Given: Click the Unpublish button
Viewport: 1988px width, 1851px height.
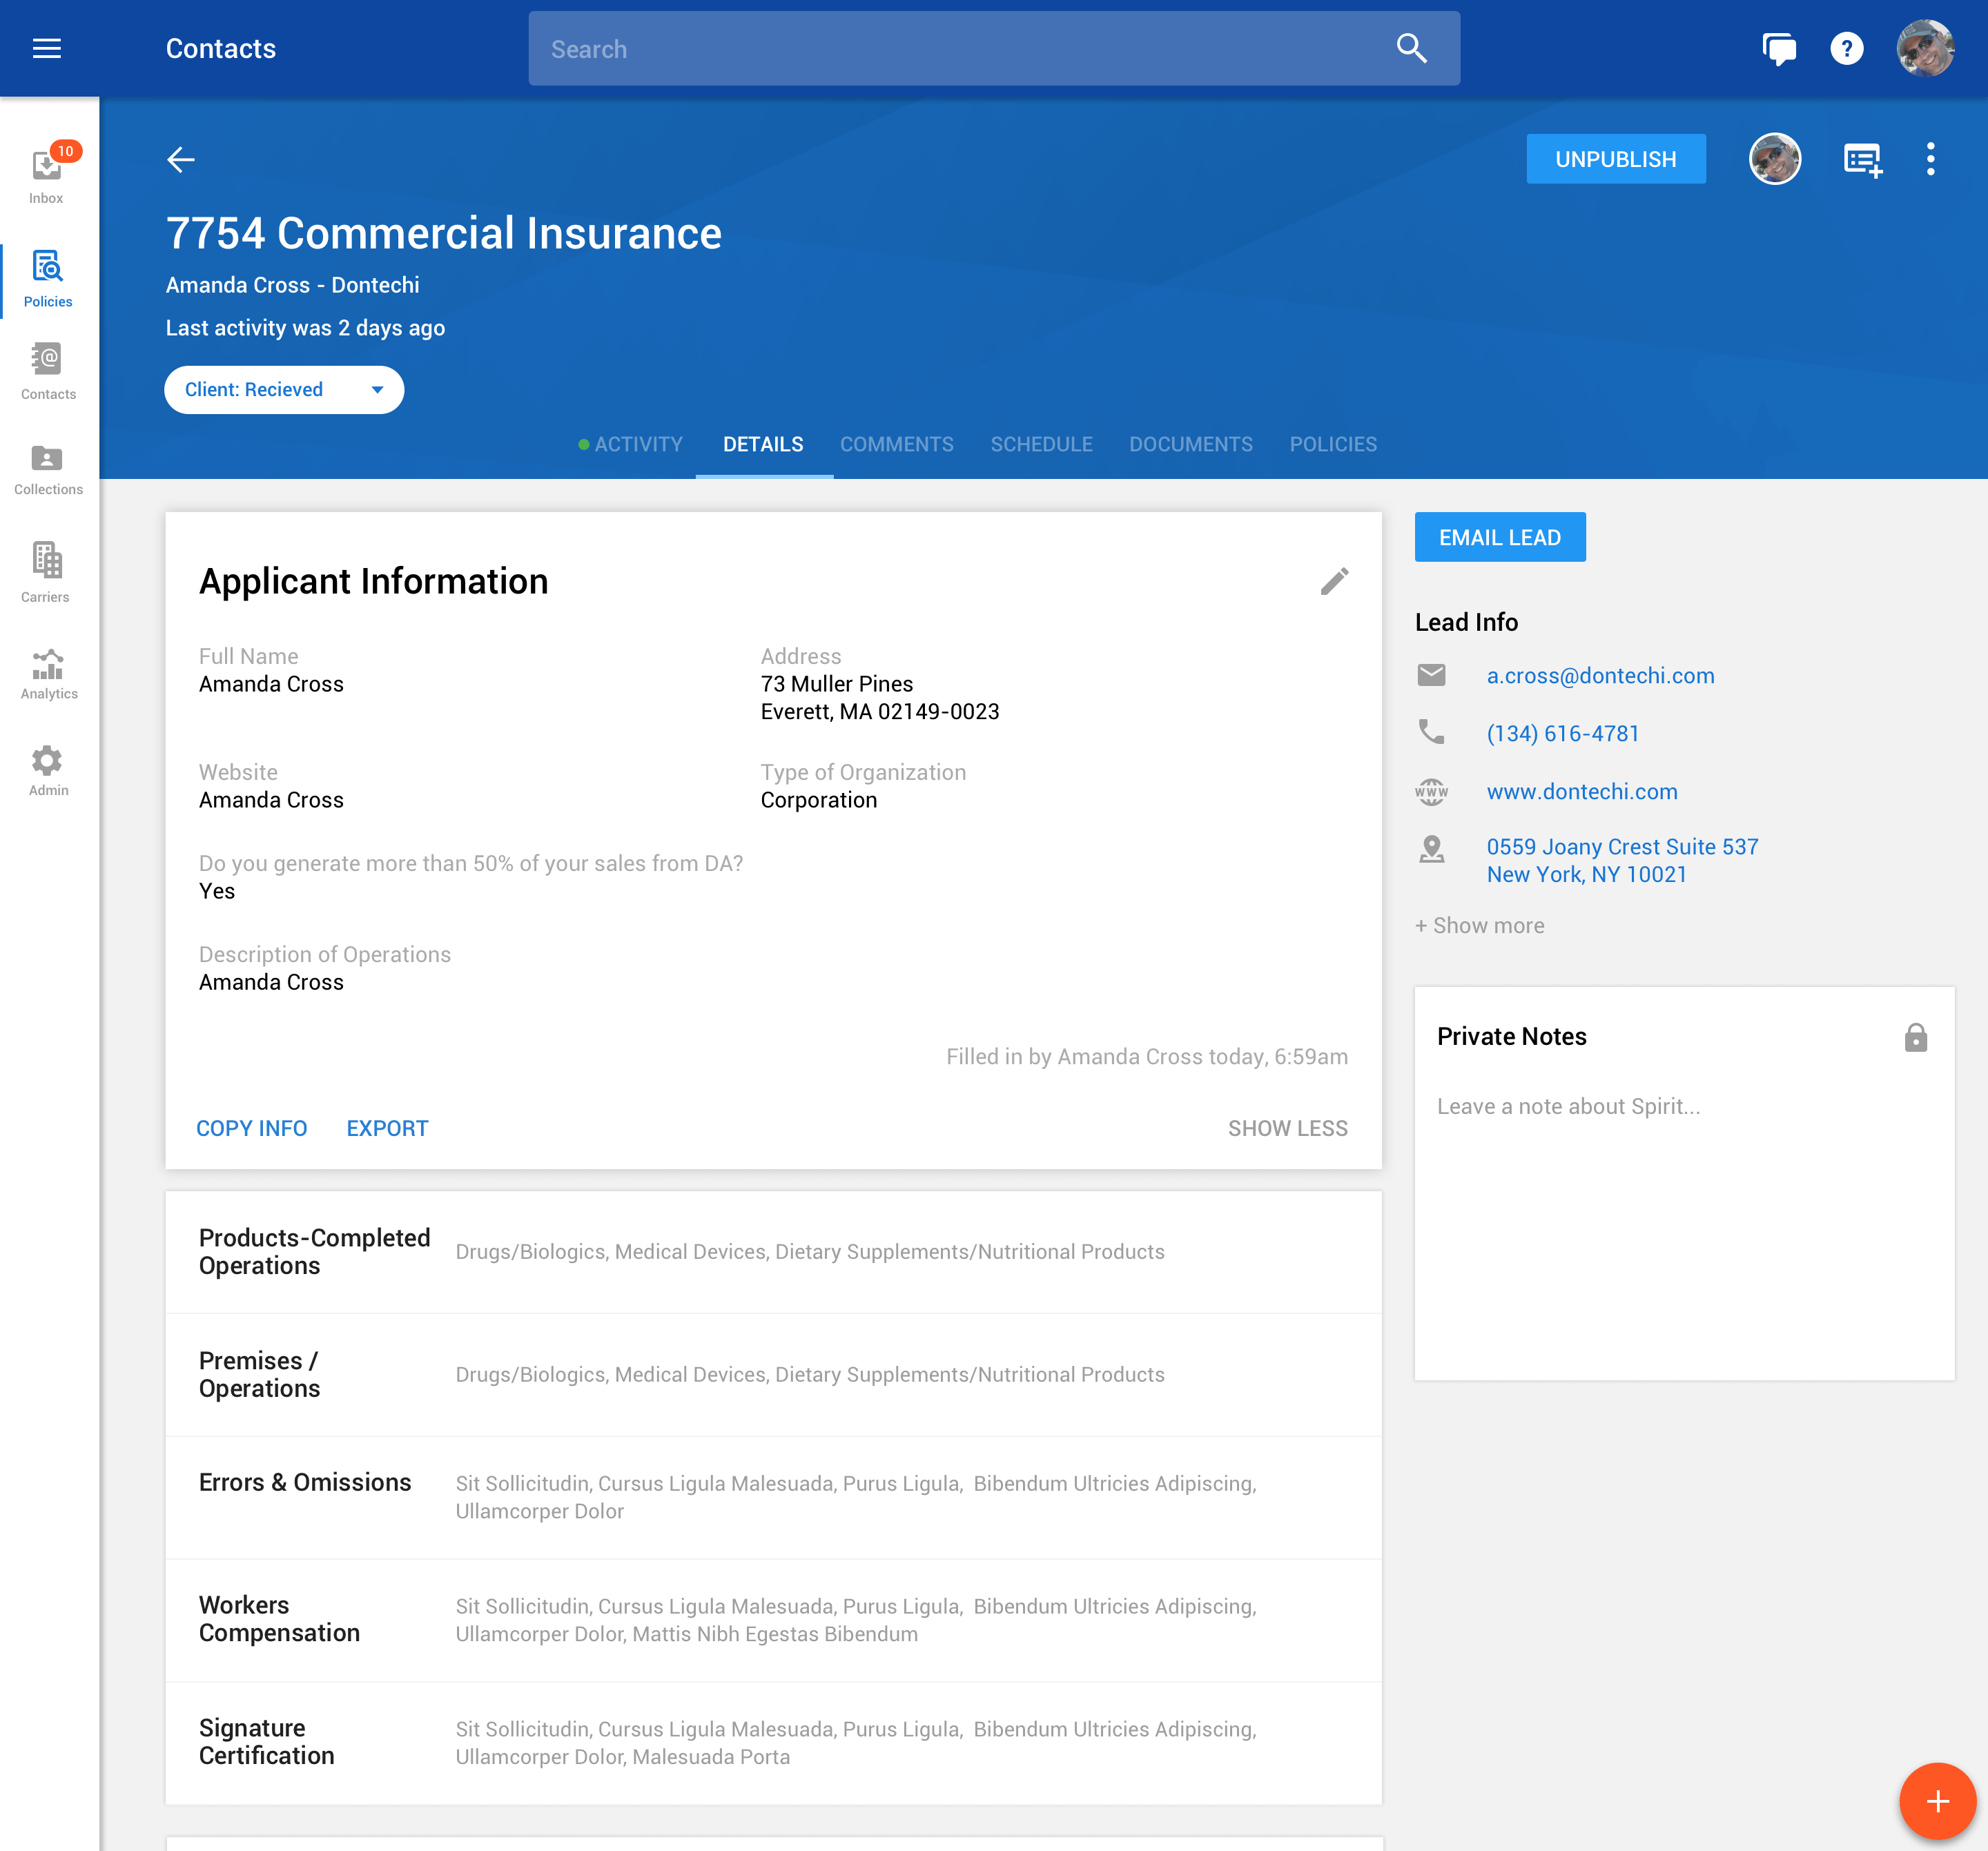Looking at the screenshot, I should pyautogui.click(x=1615, y=159).
